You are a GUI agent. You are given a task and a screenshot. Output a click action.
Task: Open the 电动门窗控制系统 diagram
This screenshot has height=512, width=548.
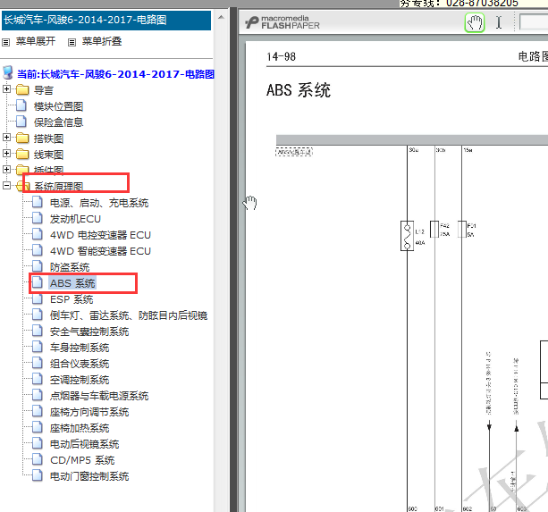89,476
